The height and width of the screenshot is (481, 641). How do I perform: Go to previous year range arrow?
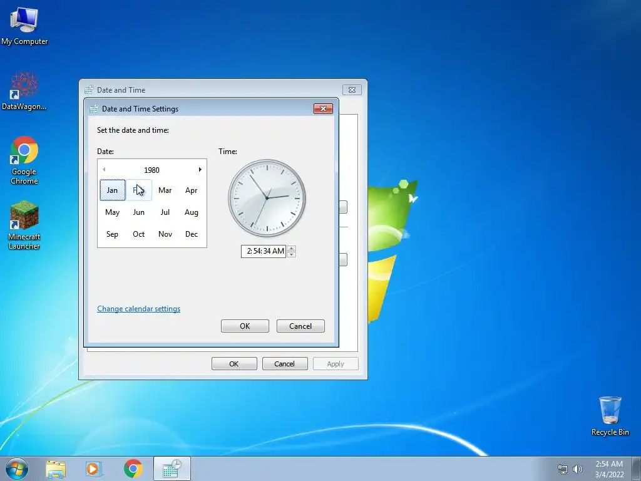[x=104, y=169]
